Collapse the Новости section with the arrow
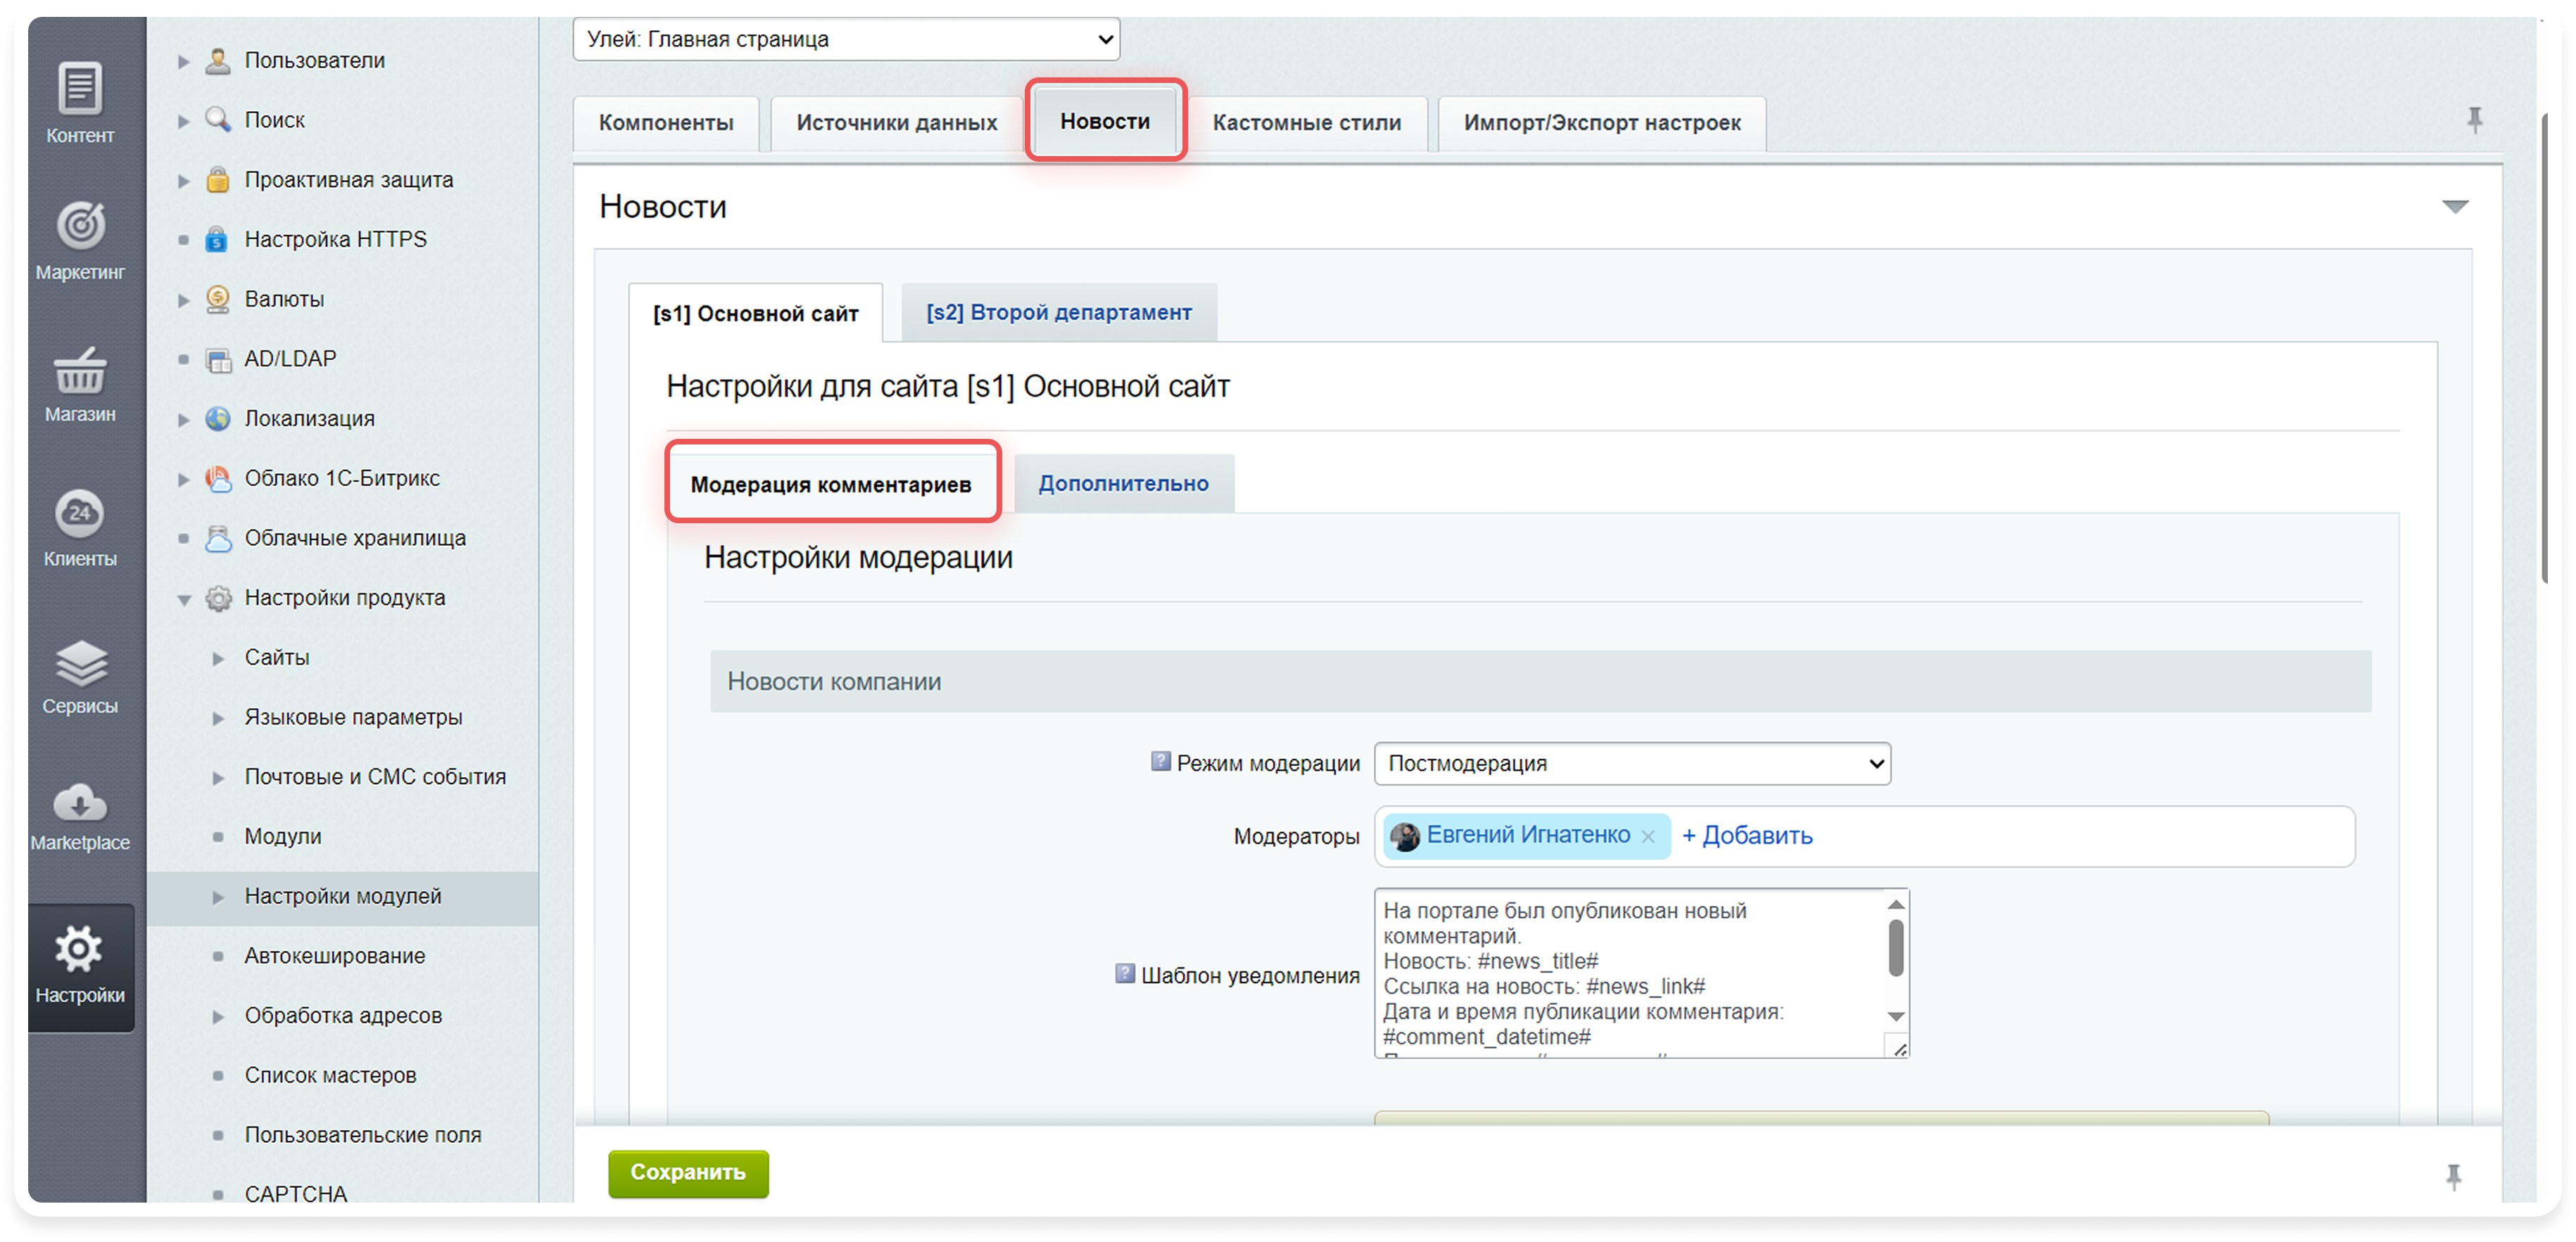The image size is (2576, 1242). click(2455, 207)
